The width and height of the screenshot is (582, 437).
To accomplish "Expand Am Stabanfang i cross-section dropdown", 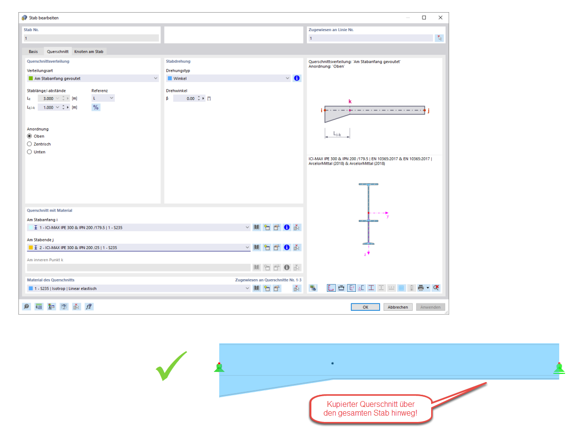I will (248, 227).
